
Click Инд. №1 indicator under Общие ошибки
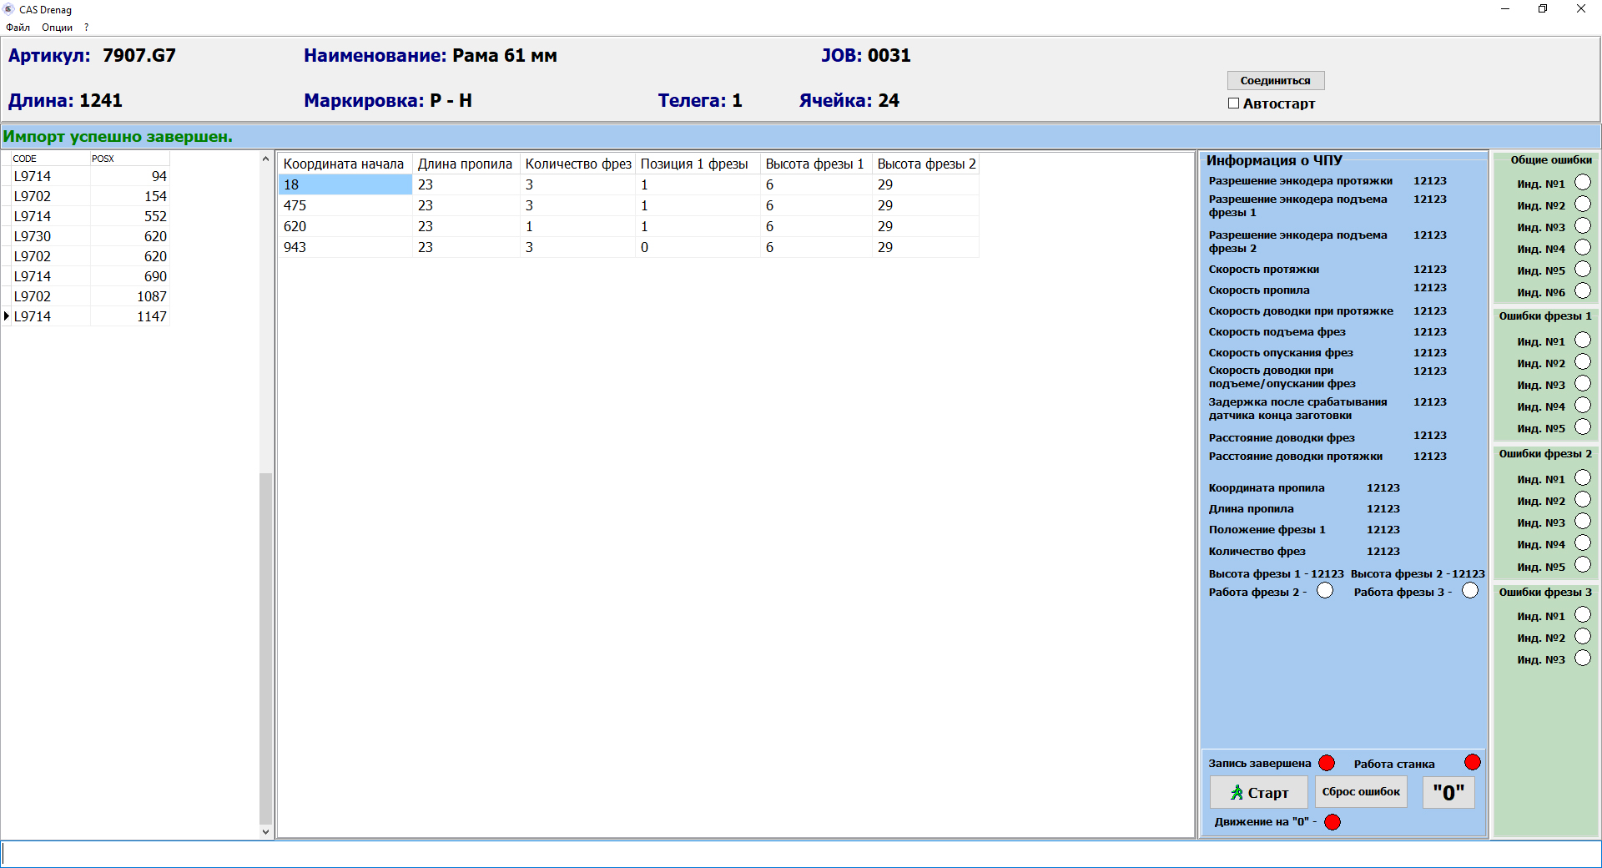(1583, 183)
